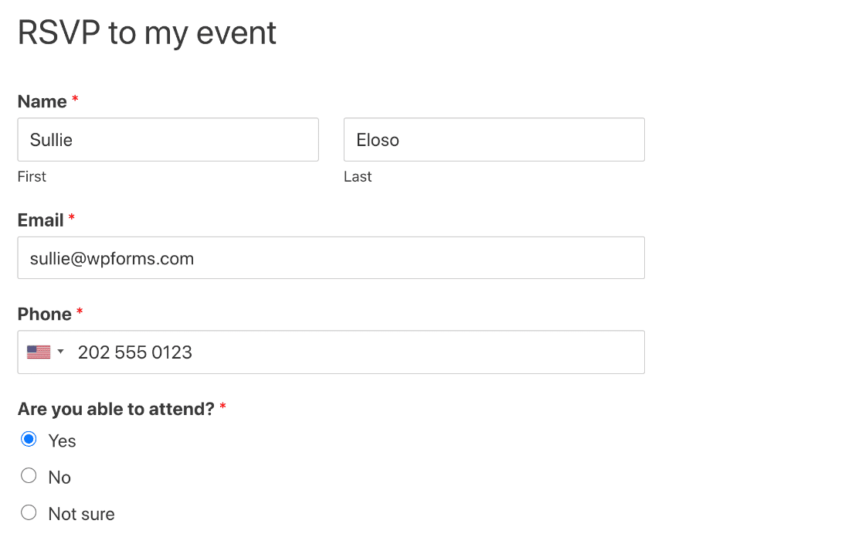This screenshot has height=541, width=862.
Task: Pick the Not sure radio button
Action: click(x=29, y=512)
